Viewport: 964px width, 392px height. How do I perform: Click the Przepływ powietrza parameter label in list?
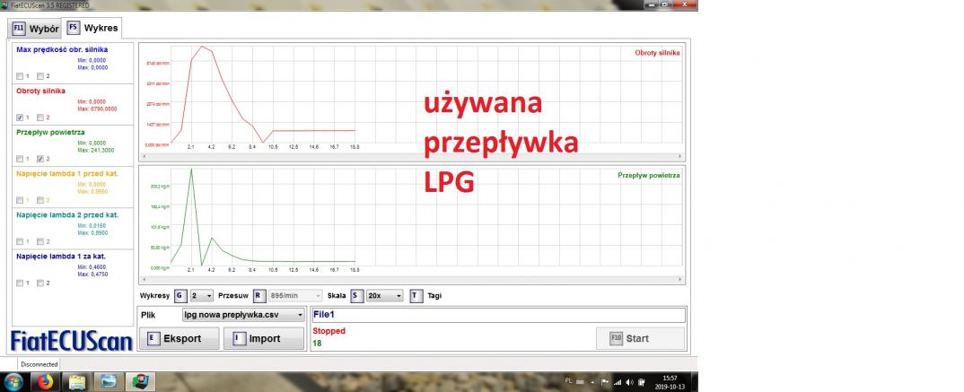point(50,132)
